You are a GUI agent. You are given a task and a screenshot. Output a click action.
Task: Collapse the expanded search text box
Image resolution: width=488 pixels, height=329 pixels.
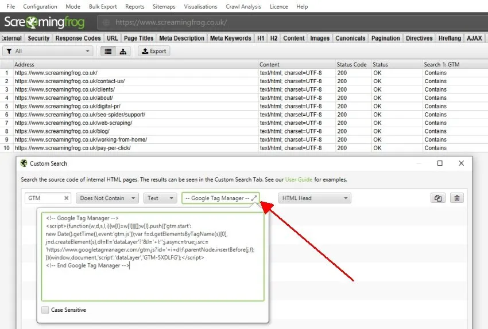254,198
